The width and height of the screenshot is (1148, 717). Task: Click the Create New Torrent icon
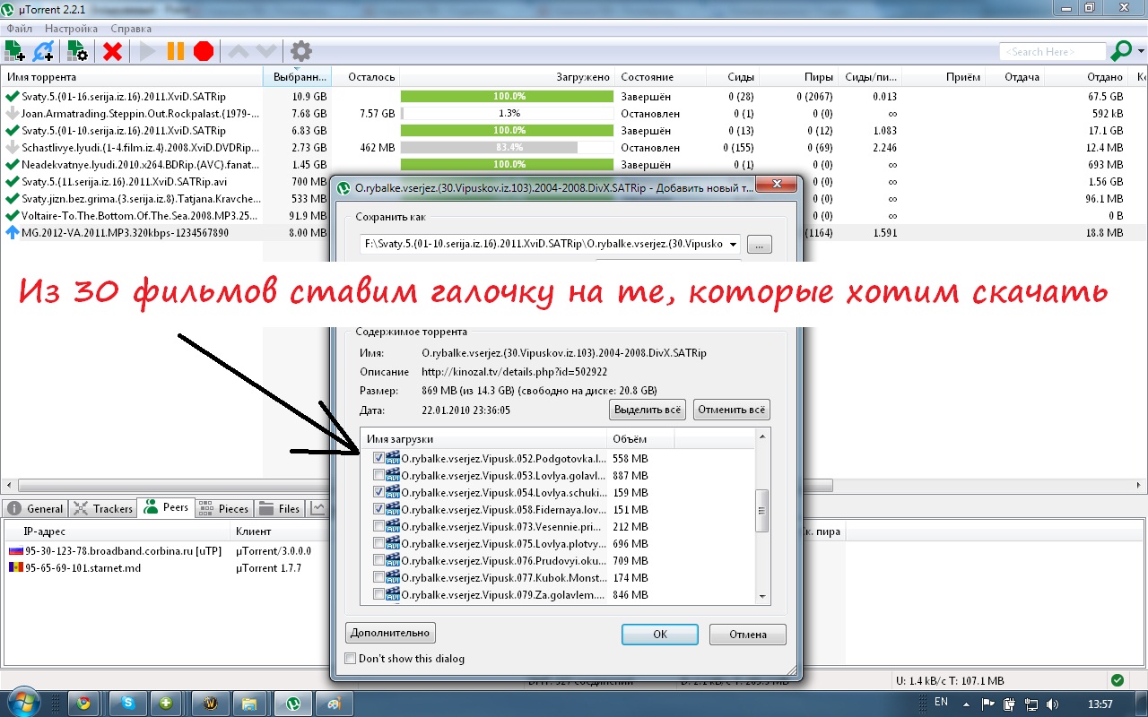point(77,51)
